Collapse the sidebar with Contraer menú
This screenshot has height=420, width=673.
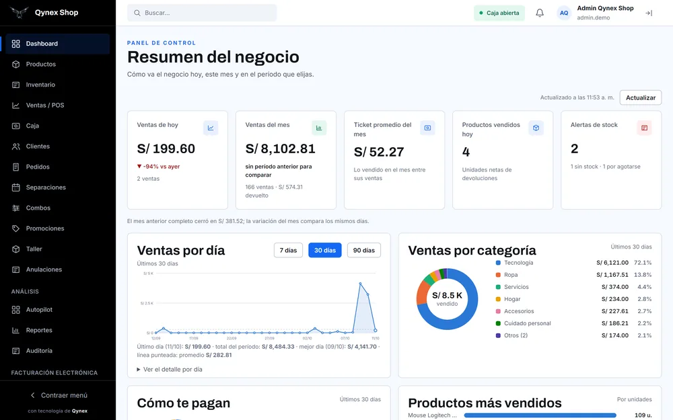(59, 395)
